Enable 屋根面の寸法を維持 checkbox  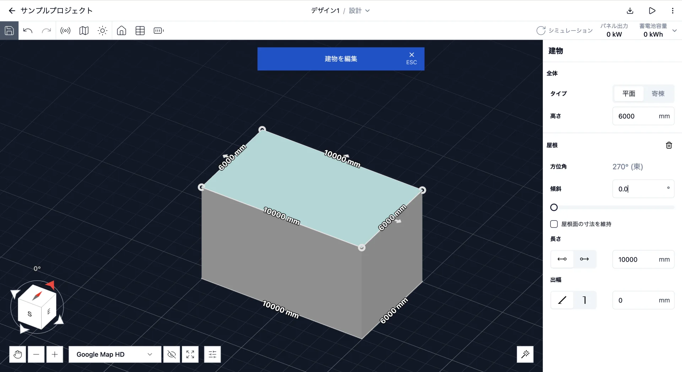click(x=554, y=224)
